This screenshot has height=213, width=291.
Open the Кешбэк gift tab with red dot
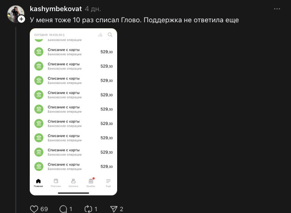(x=91, y=183)
